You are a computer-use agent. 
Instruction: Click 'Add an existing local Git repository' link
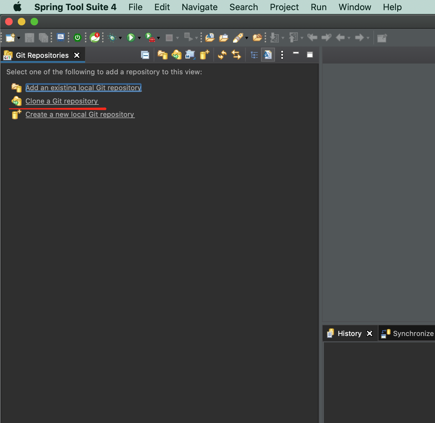click(84, 88)
